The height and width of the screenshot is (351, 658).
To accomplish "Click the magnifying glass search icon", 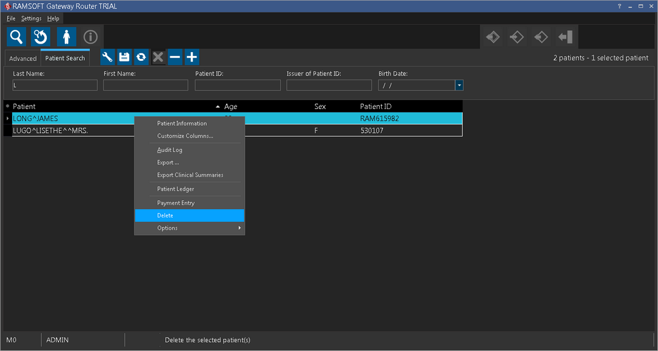I will click(17, 37).
